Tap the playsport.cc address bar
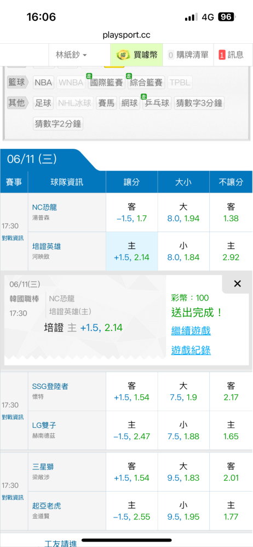Image resolution: width=253 pixels, height=547 pixels. pos(127,35)
